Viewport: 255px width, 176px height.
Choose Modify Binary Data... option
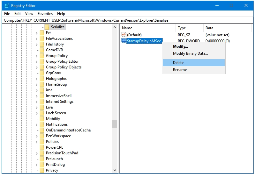click(190, 53)
